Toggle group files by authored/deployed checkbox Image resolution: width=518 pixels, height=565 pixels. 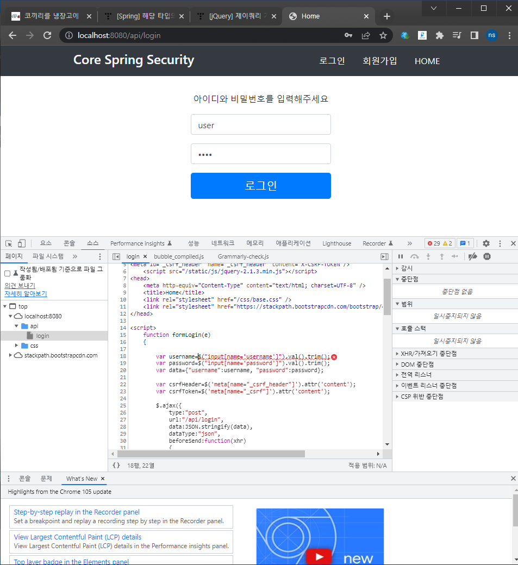(x=7, y=273)
